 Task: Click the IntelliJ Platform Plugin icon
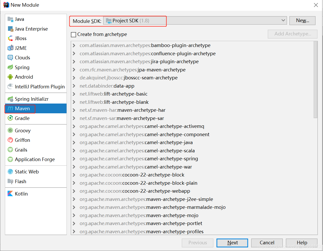pyautogui.click(x=10, y=87)
